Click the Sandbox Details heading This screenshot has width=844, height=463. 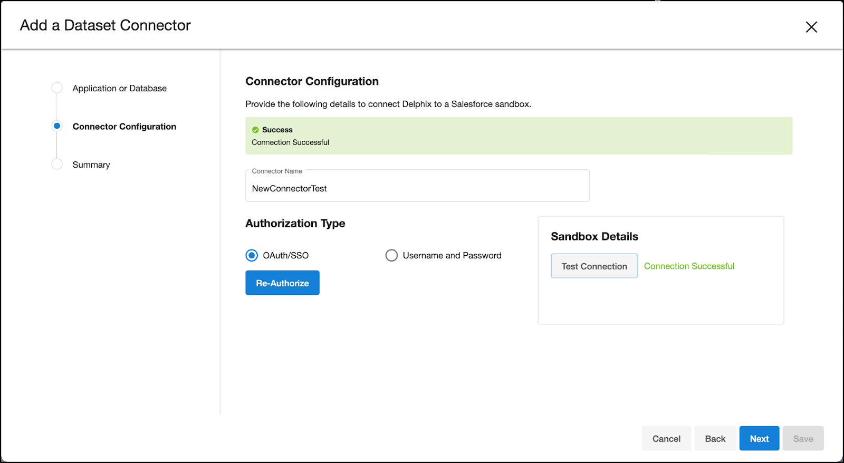(594, 237)
